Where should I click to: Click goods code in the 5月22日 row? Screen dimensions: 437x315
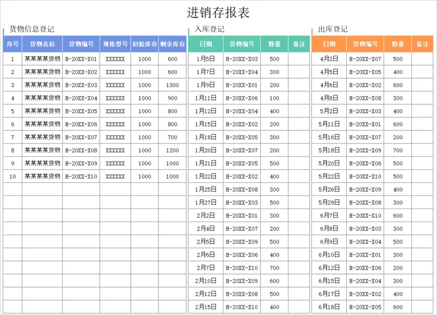[x=365, y=176]
